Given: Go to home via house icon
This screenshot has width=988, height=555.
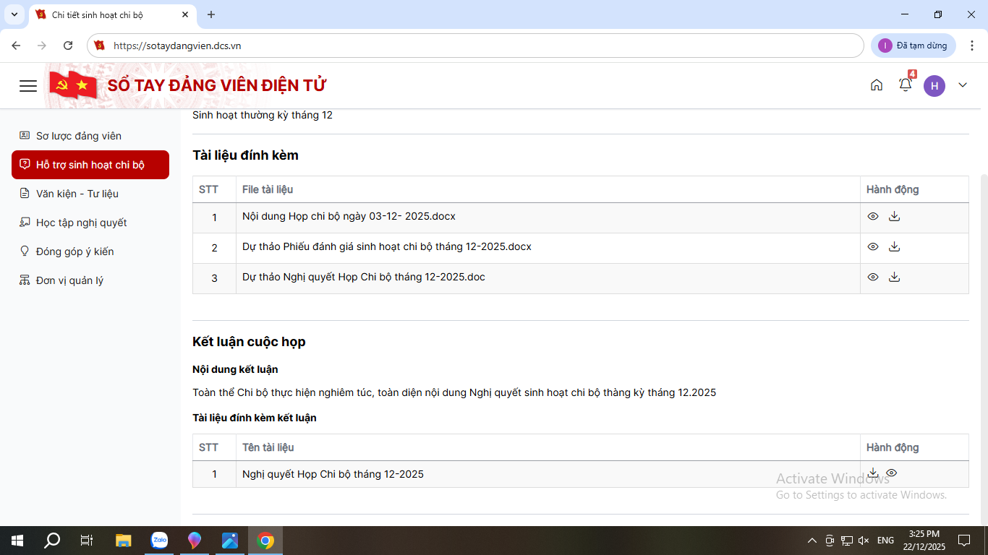Looking at the screenshot, I should pyautogui.click(x=876, y=85).
